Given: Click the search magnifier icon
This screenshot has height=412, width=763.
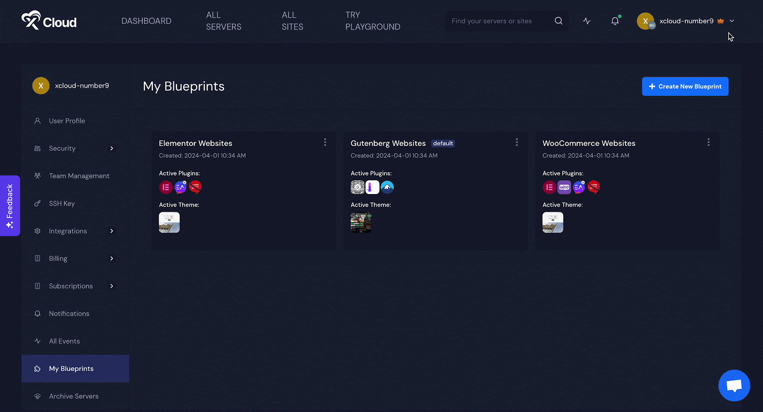Looking at the screenshot, I should coord(558,21).
